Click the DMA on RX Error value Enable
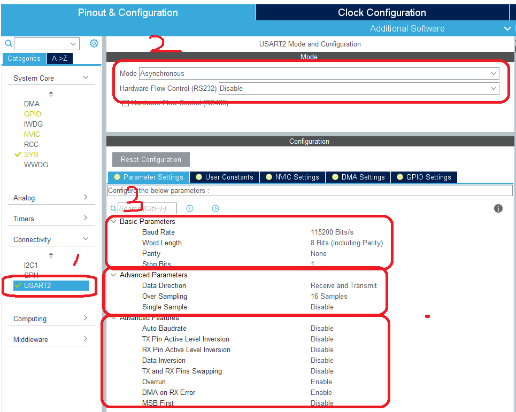Screen dimensions: 516x412 tap(321, 393)
